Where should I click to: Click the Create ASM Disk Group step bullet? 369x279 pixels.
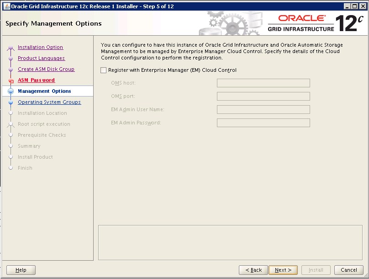(x=11, y=70)
